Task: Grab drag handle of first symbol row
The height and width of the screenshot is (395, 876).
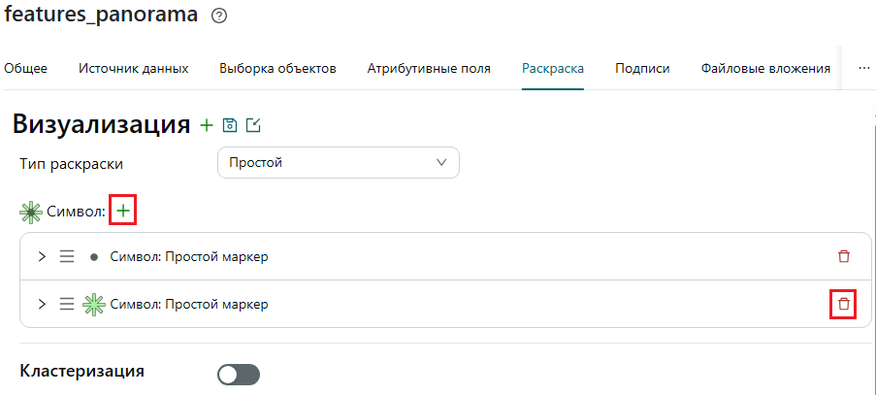Action: pyautogui.click(x=67, y=257)
